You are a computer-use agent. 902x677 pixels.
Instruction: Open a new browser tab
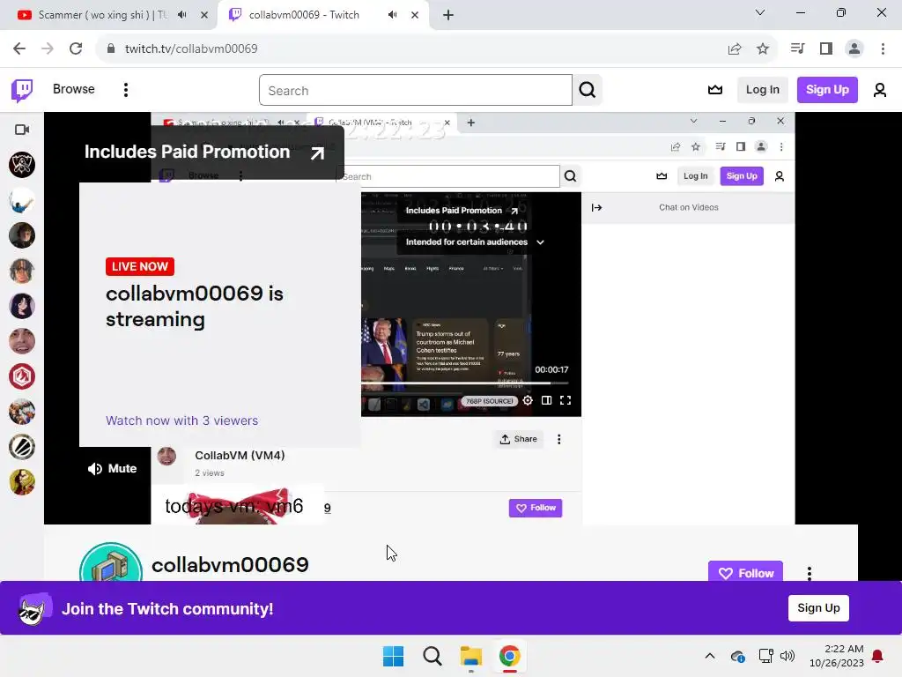448,15
